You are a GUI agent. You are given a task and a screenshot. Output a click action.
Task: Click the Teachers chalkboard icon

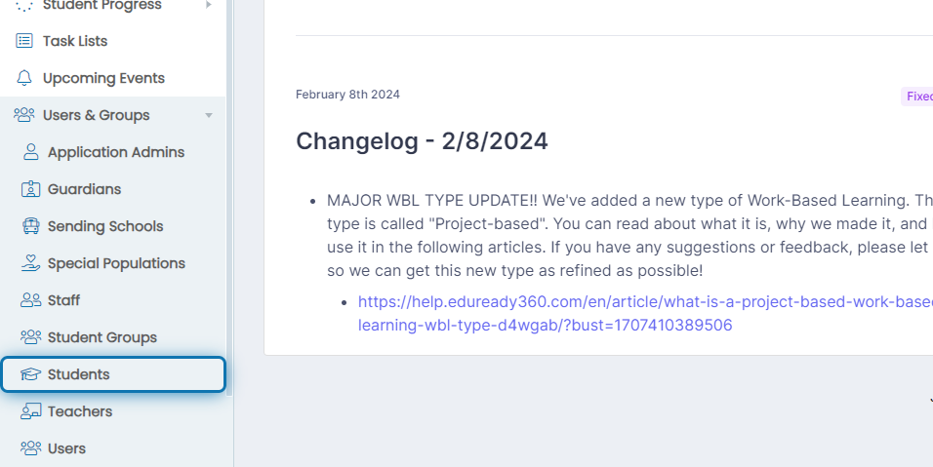(x=31, y=411)
